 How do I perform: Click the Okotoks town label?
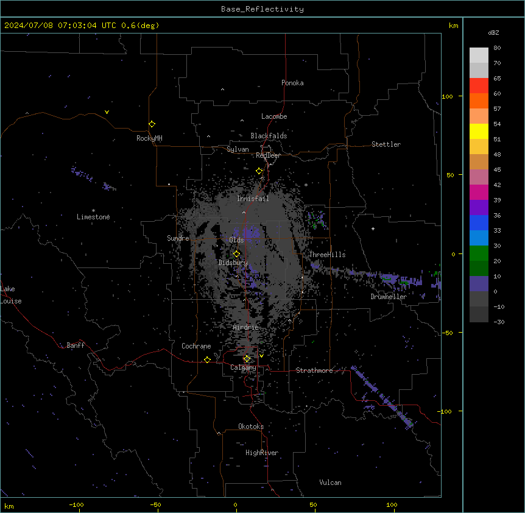[251, 426]
